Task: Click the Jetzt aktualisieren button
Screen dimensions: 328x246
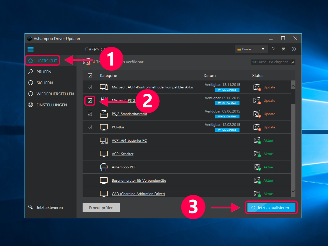Action: tap(271, 208)
